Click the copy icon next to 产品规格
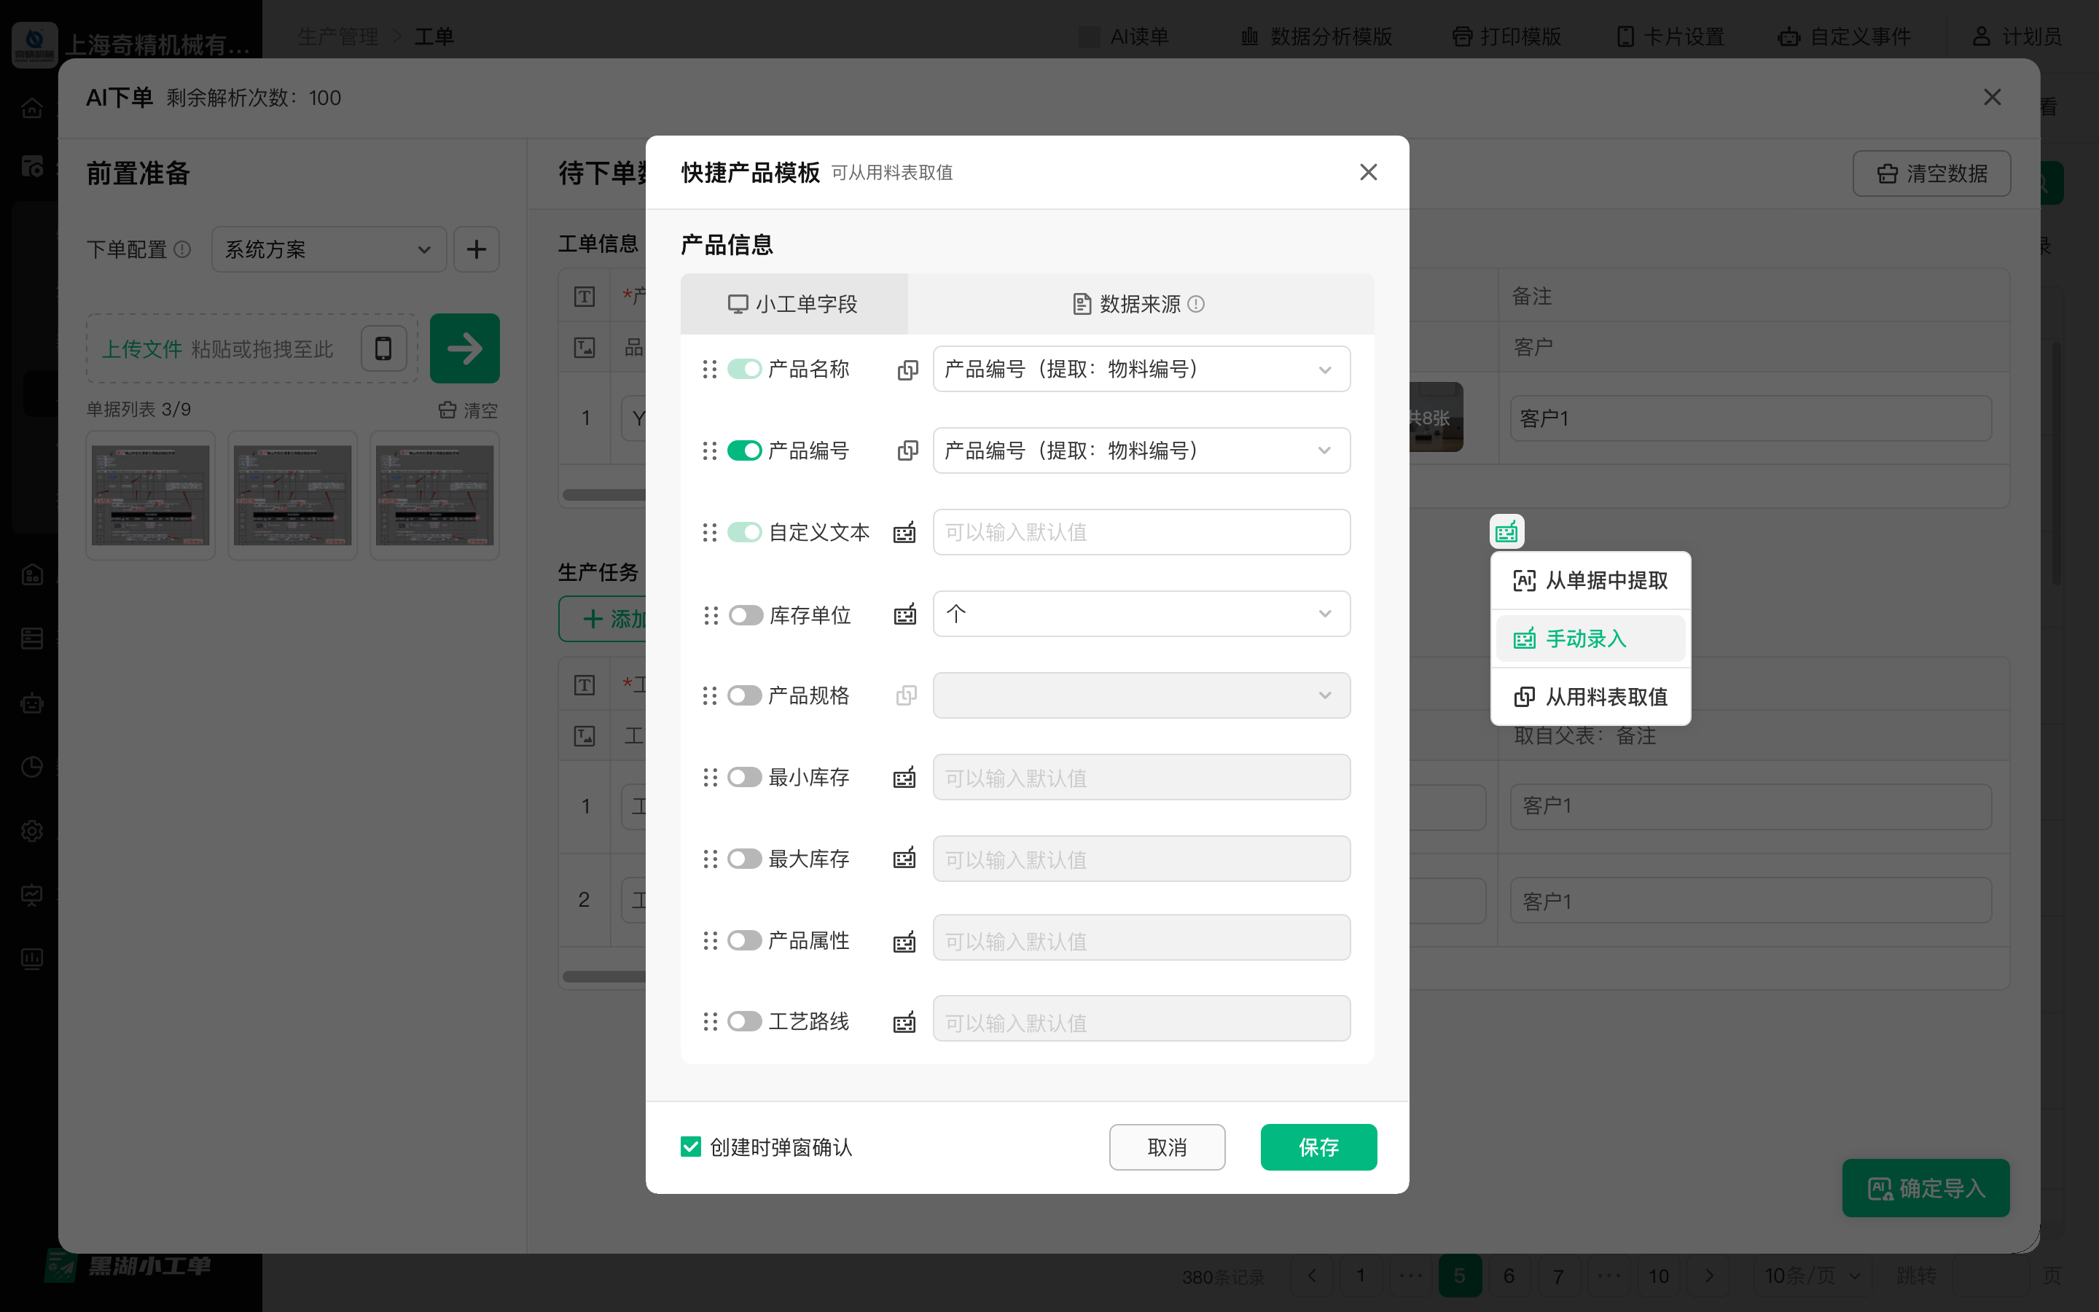The image size is (2099, 1312). (907, 694)
